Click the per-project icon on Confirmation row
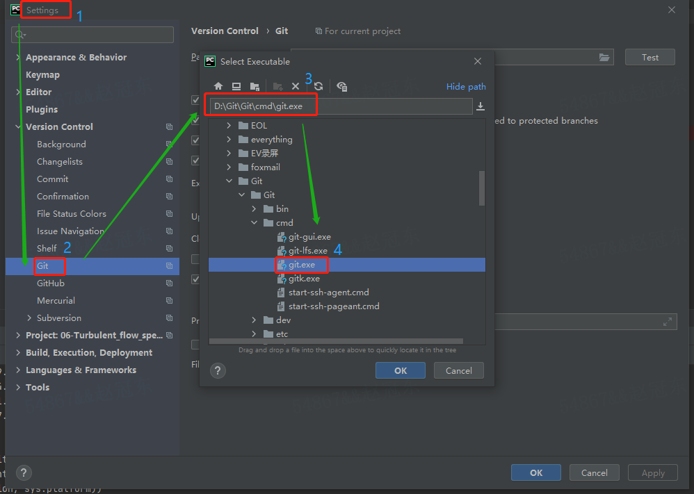This screenshot has height=494, width=694. (x=169, y=197)
